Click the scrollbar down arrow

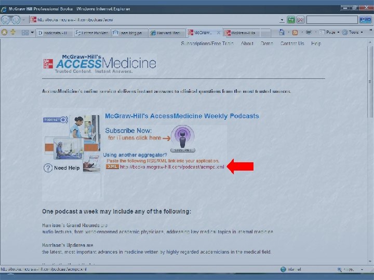pyautogui.click(x=370, y=262)
